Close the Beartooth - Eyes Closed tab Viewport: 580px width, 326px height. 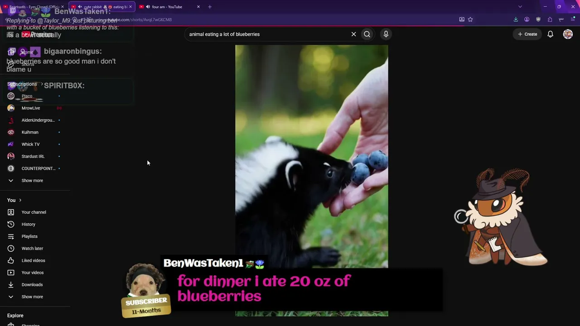(x=63, y=7)
